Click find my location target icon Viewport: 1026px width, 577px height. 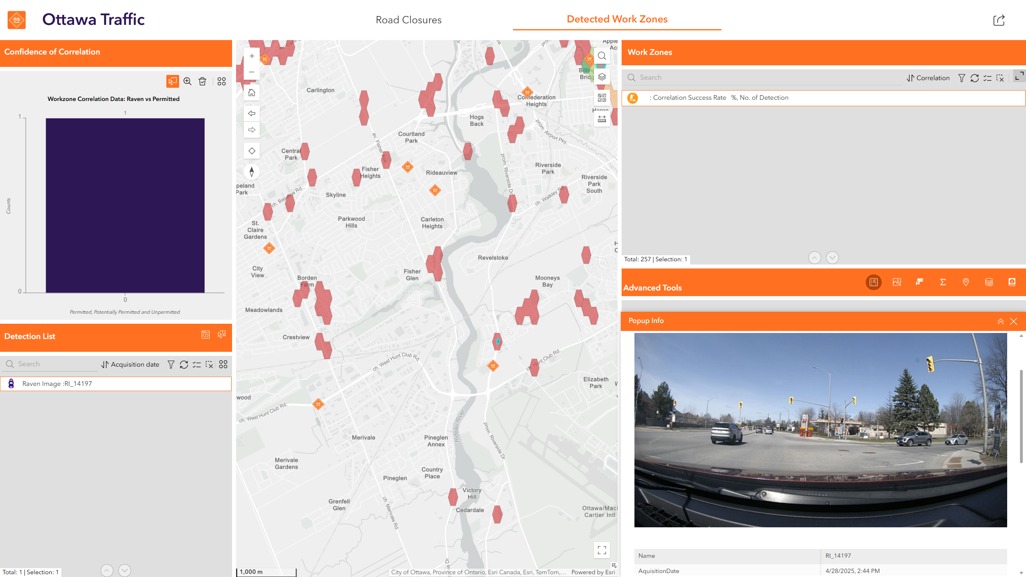252,151
